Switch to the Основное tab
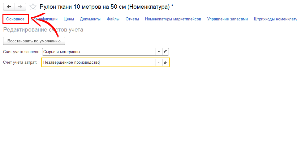 tap(15, 19)
